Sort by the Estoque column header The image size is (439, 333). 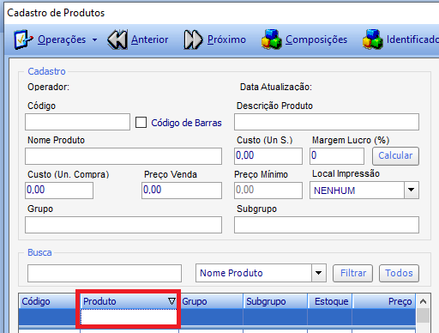(330, 301)
